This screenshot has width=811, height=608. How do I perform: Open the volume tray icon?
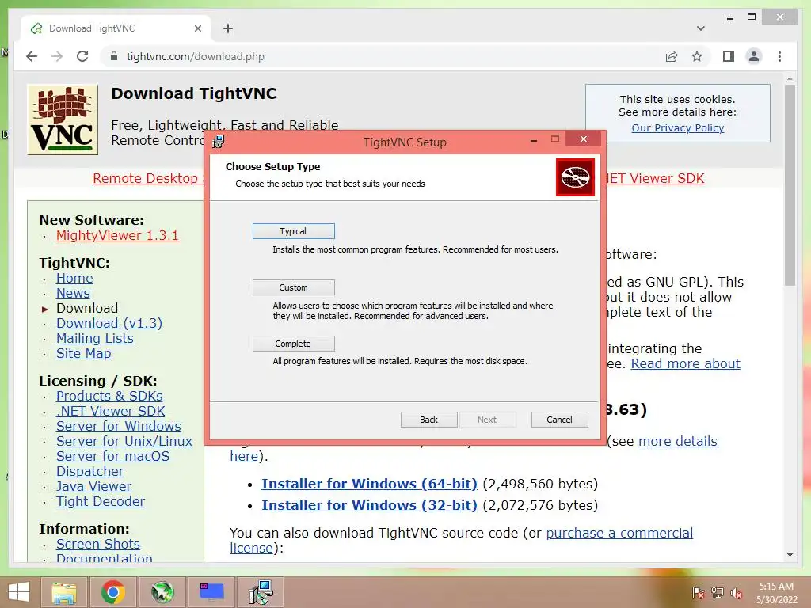pos(737,593)
